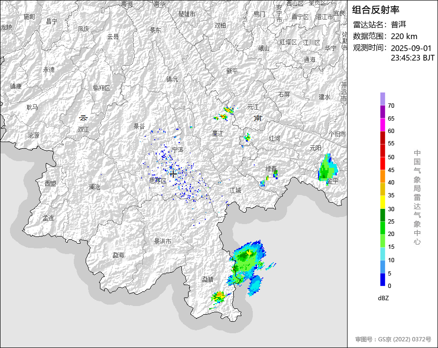
Task: Click the 景谷 map label
Action: (x=139, y=126)
